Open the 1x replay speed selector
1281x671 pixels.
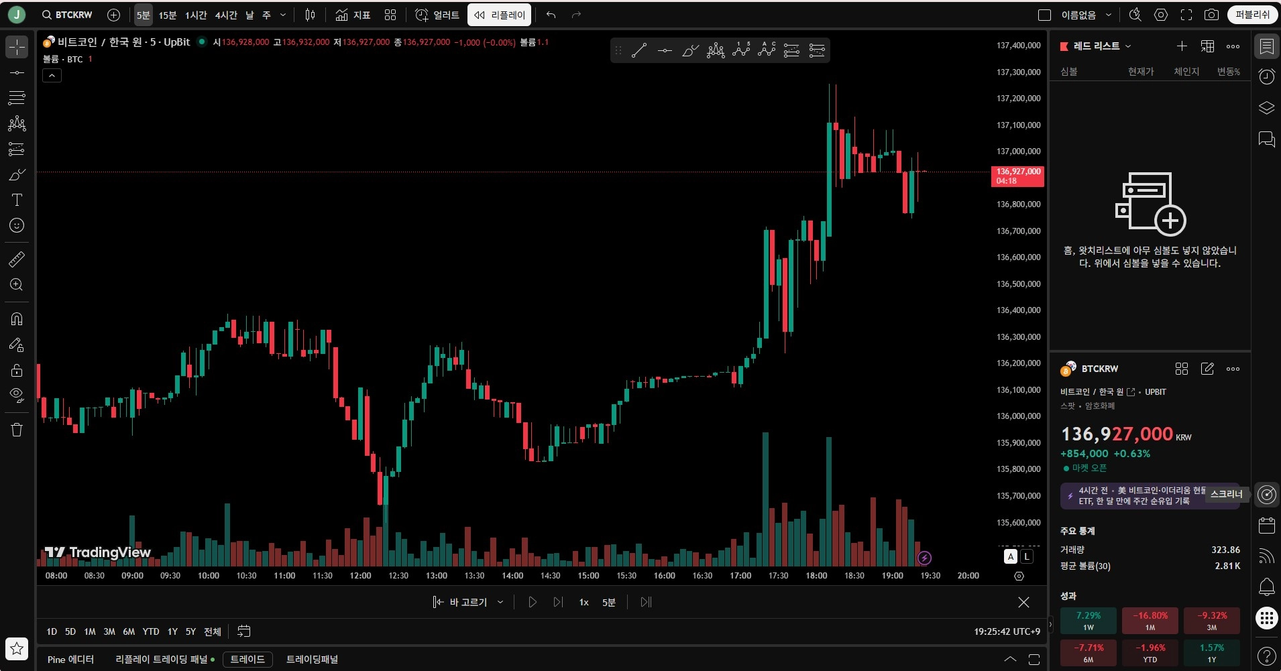click(x=583, y=602)
